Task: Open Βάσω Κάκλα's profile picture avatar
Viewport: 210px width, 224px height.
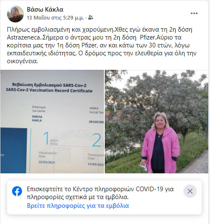Action: pyautogui.click(x=15, y=14)
